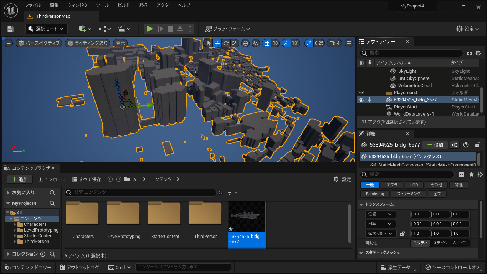The height and width of the screenshot is (274, 487).
Task: Select SkyLight in the outliner
Action: 407,71
